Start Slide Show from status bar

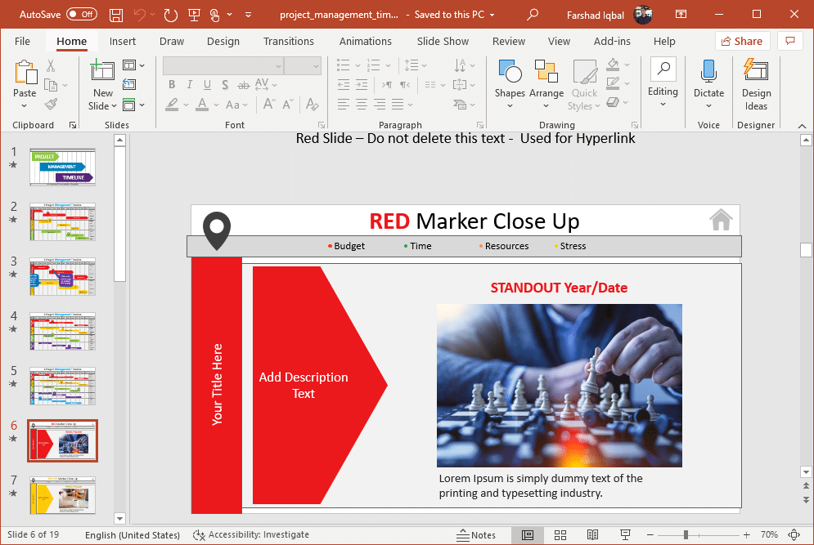[625, 534]
